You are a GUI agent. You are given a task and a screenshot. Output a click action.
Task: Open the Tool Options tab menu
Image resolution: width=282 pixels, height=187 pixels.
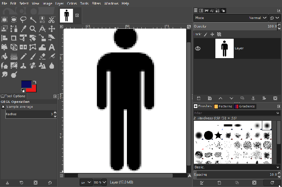pos(55,96)
